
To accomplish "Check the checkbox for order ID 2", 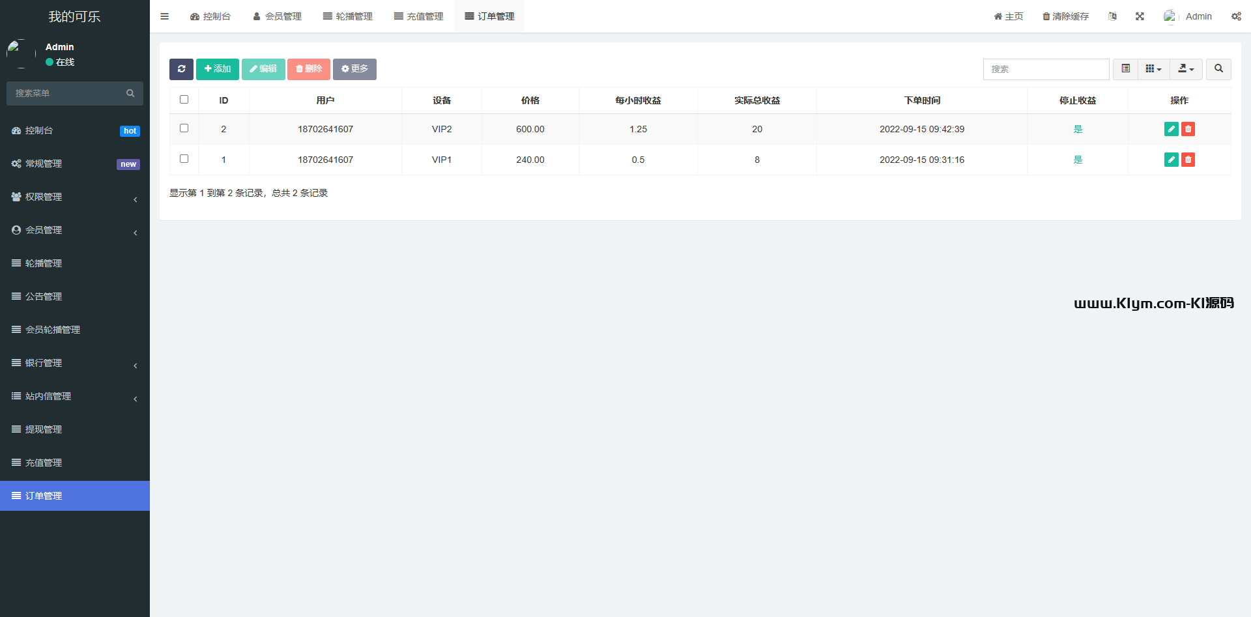I will [184, 128].
